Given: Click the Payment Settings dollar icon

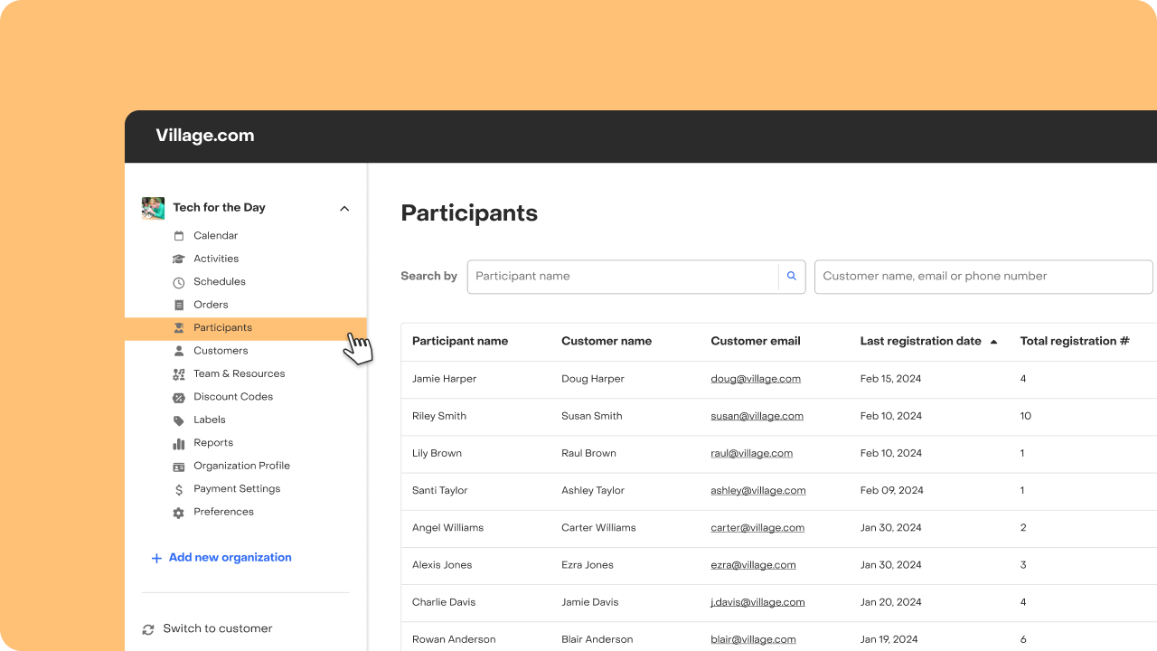Looking at the screenshot, I should tap(179, 489).
